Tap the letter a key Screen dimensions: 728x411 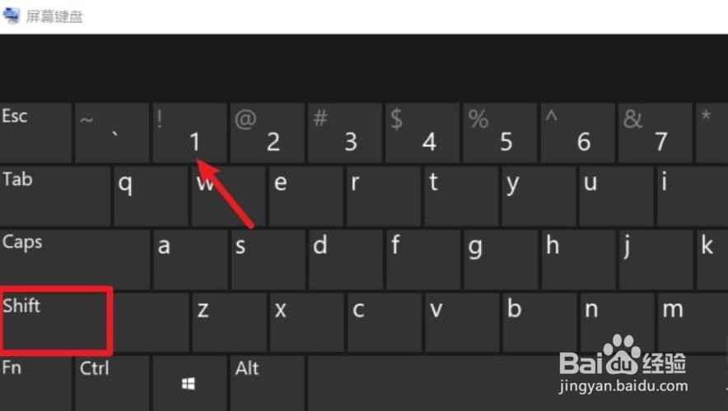(x=190, y=259)
